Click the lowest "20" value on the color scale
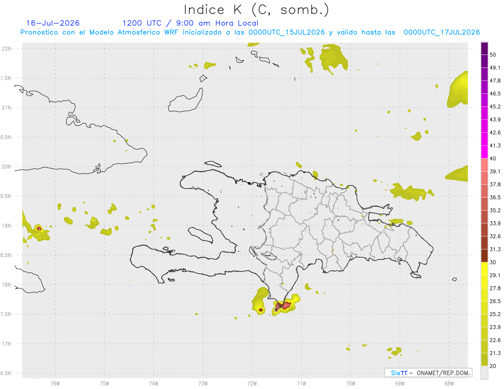The image size is (504, 389). 493,366
